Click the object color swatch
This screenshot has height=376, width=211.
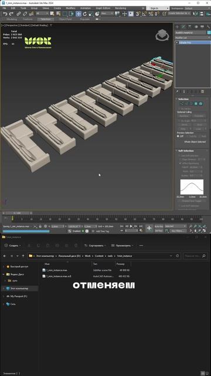[209, 33]
